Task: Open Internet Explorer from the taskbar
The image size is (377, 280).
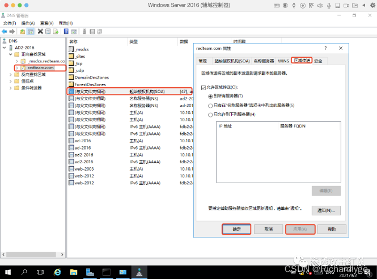Action: pos(57,272)
